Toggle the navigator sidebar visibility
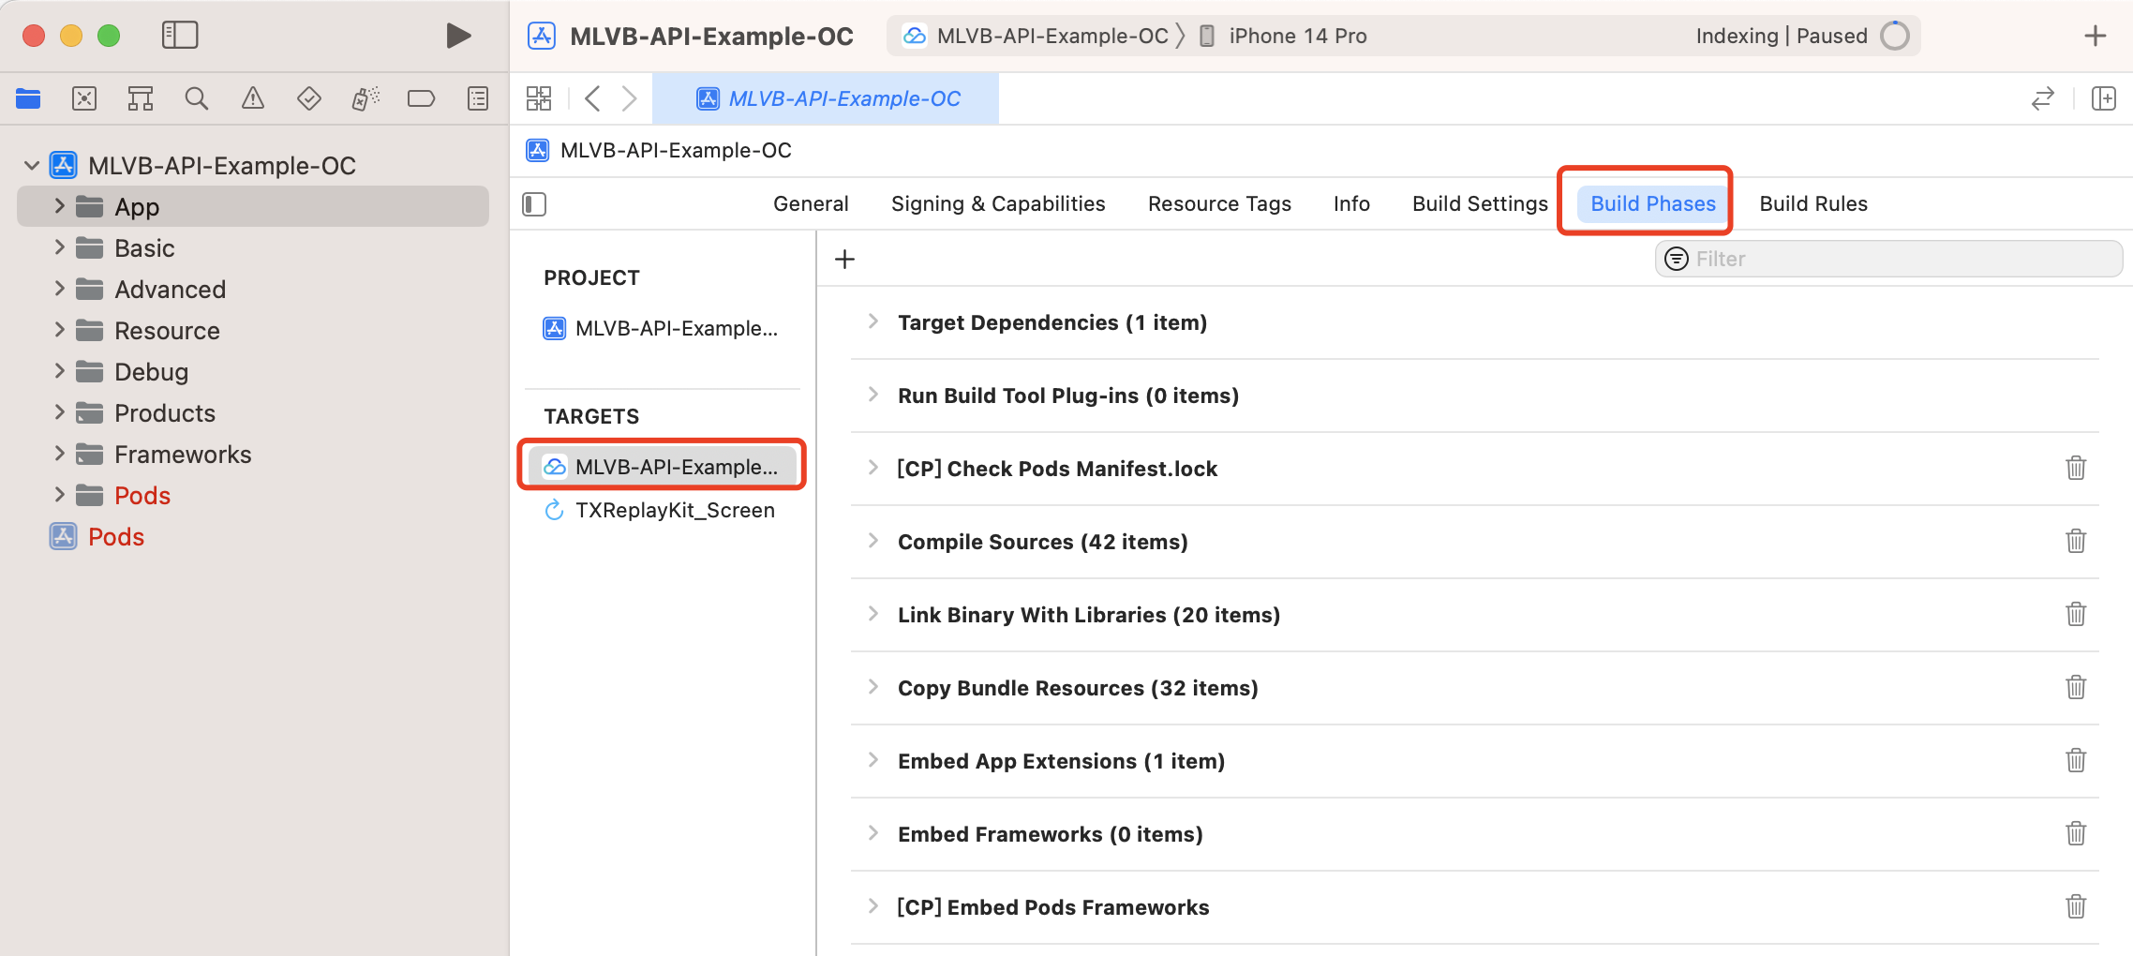The height and width of the screenshot is (956, 2133). coord(180,36)
